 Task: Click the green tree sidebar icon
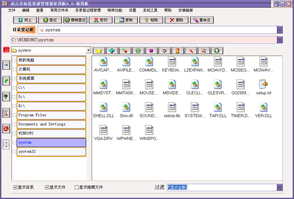tap(6, 97)
